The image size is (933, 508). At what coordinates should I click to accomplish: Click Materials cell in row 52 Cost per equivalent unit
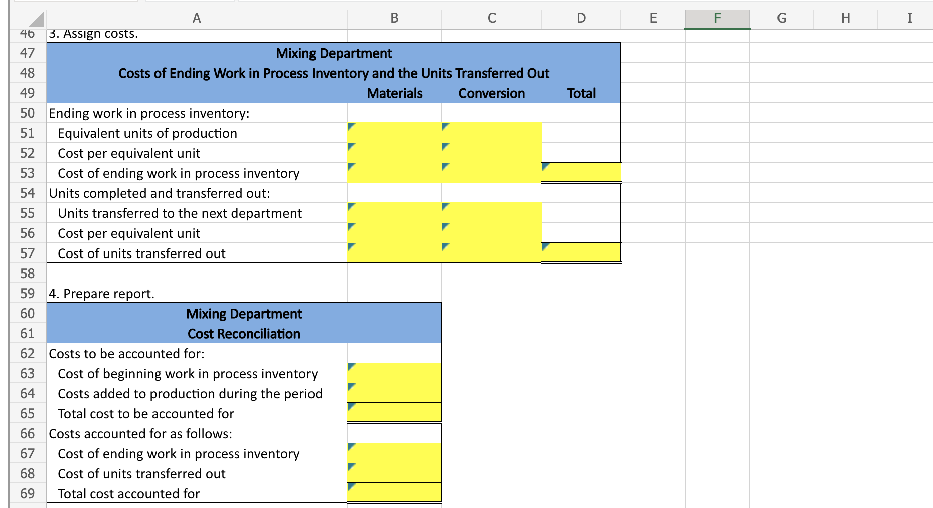pos(394,153)
